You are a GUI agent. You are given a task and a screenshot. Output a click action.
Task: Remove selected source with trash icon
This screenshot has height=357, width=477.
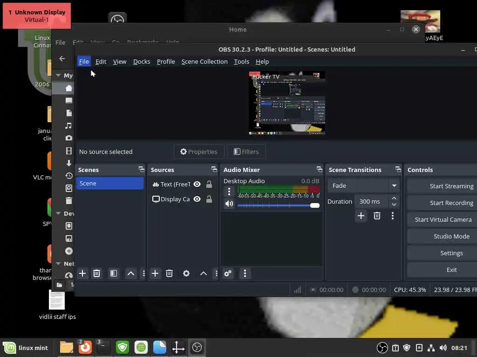tap(169, 273)
